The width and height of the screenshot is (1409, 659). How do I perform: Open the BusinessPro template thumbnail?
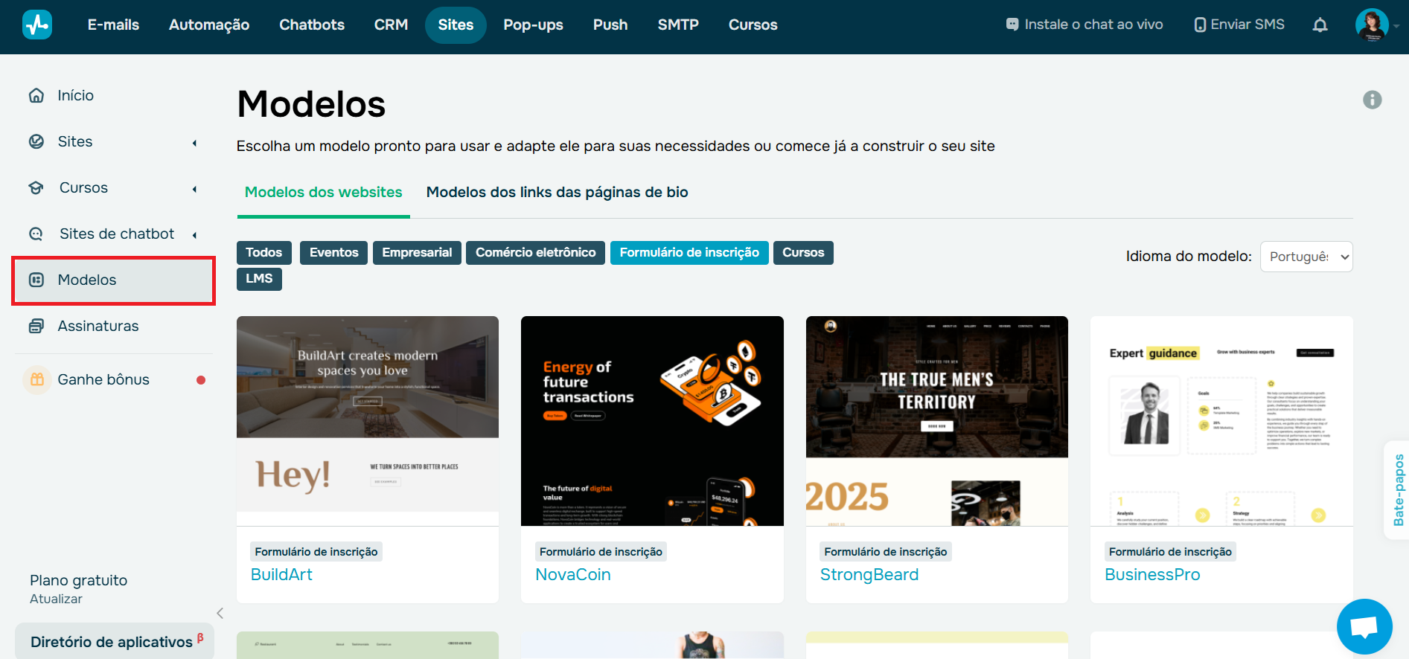(1221, 421)
